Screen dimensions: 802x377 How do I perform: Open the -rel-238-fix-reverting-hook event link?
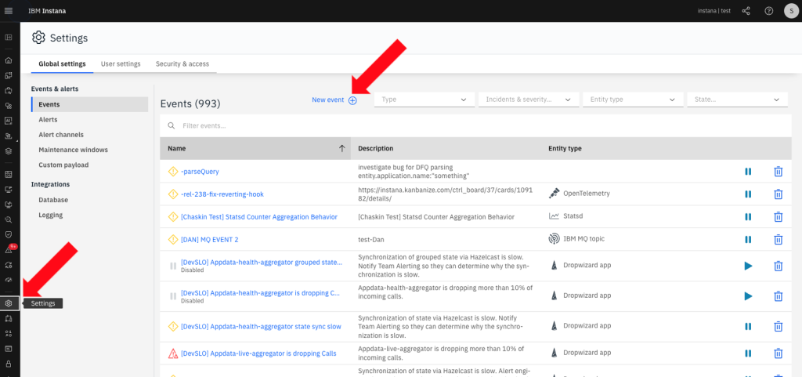(222, 194)
